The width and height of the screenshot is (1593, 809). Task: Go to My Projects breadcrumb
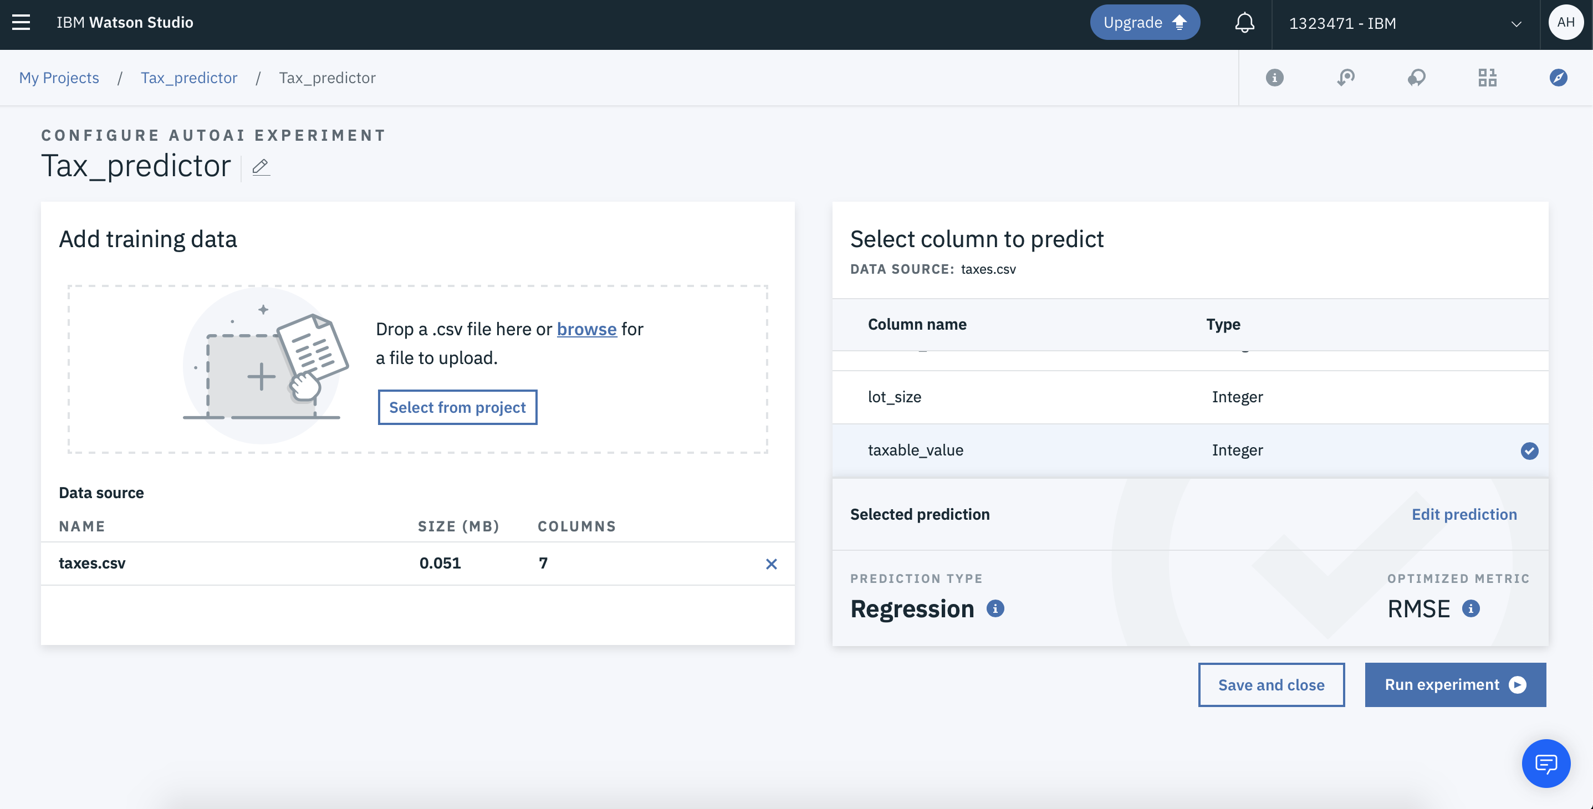pos(59,78)
